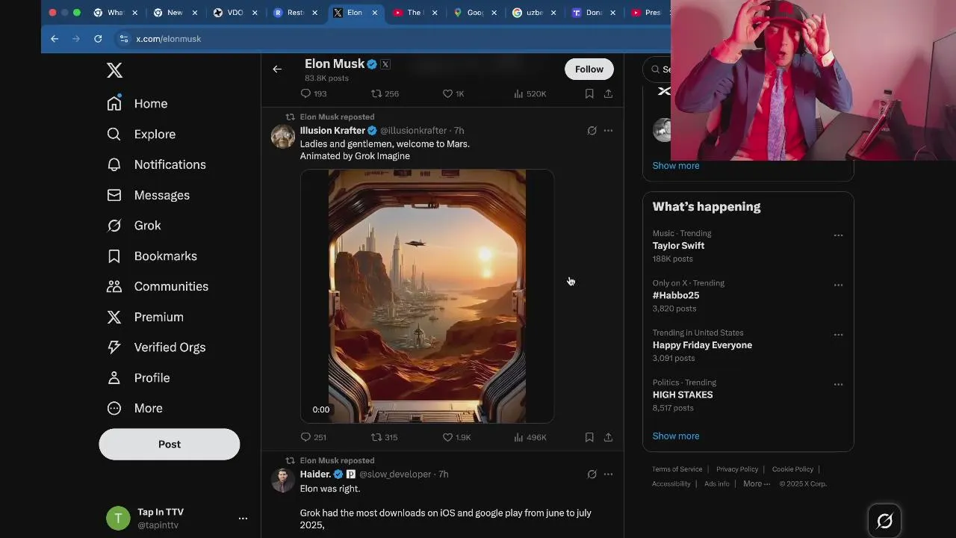Open Tap In TTV account options dots
This screenshot has width=956, height=538.
(x=243, y=518)
